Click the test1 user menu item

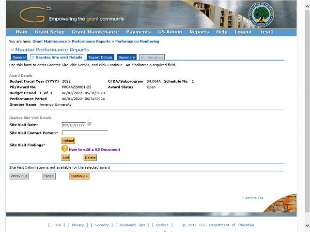pyautogui.click(x=267, y=32)
